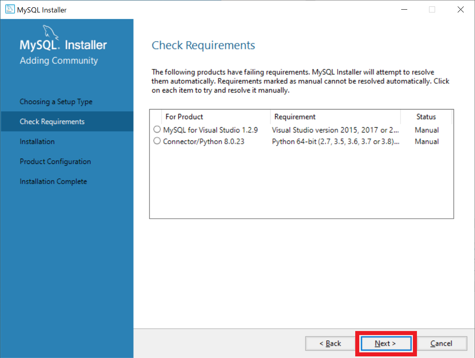The height and width of the screenshot is (358, 475).
Task: Open the Choosing a Setup Type step
Action: pyautogui.click(x=56, y=101)
